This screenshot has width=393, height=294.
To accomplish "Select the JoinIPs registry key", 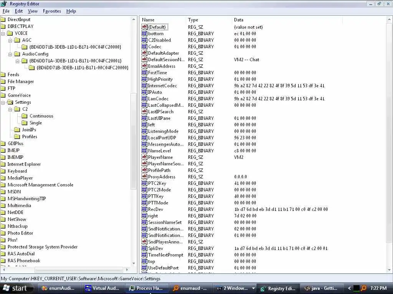I will [29, 130].
